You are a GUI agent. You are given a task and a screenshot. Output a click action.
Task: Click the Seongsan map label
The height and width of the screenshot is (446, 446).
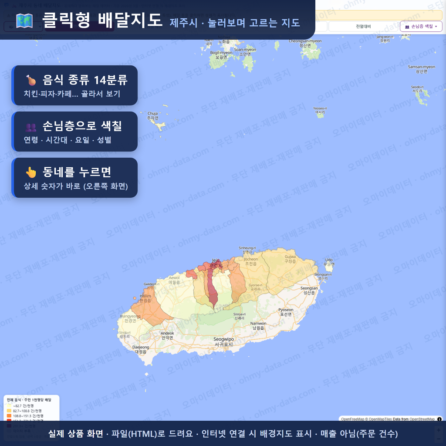point(309,290)
